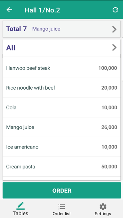Tap the green ORDER button
This screenshot has height=218, width=123.
pos(62,190)
